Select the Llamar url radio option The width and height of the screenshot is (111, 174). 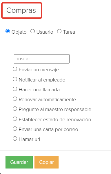point(15,139)
